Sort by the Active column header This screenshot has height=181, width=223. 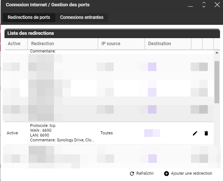[14, 44]
